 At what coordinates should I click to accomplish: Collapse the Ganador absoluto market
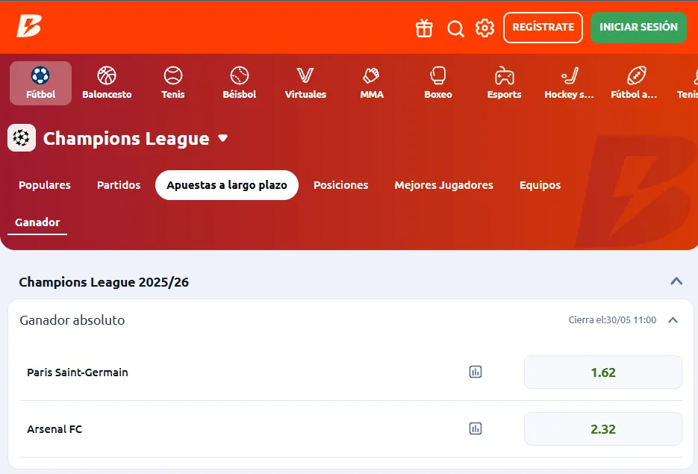[x=673, y=320]
